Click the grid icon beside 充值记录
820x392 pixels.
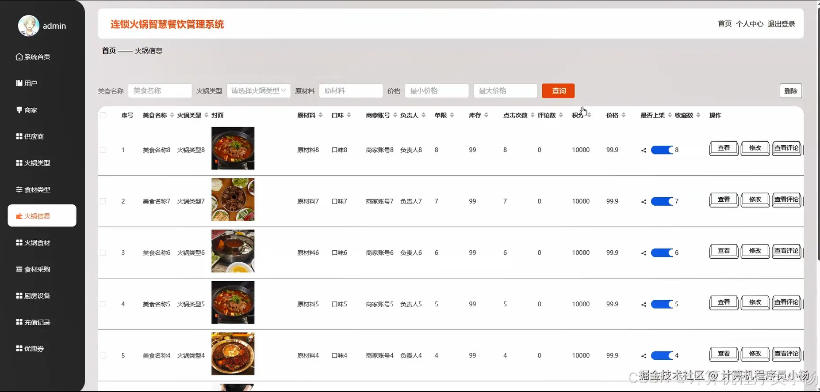(19, 322)
